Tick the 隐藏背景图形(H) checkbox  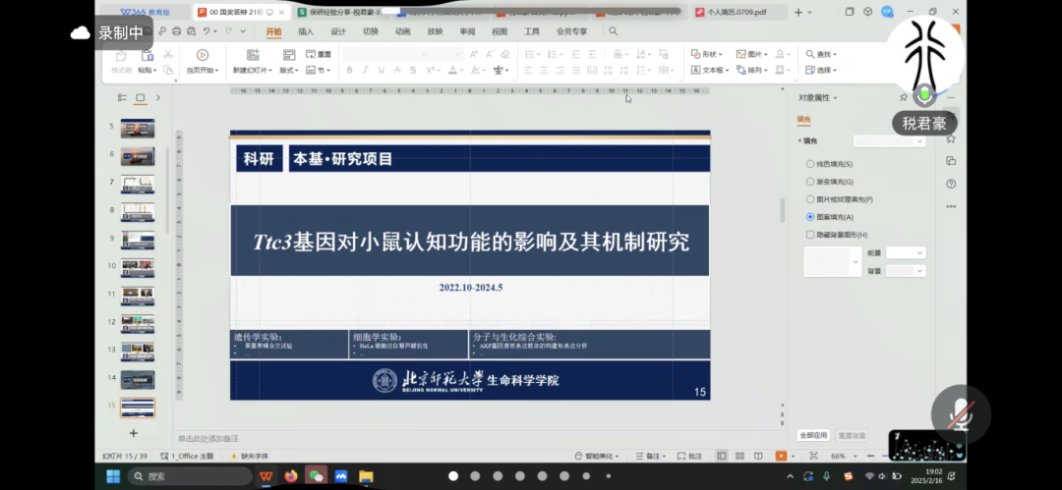[x=810, y=235]
